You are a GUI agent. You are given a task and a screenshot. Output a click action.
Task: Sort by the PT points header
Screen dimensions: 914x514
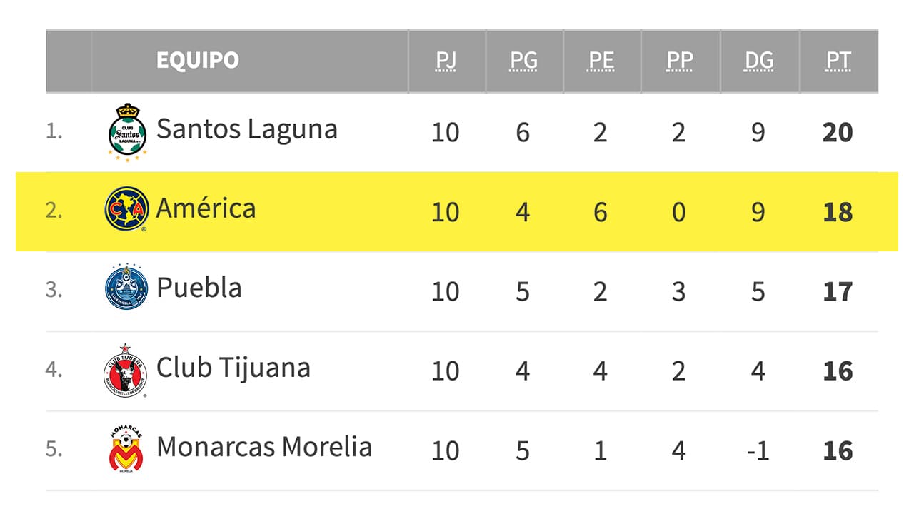(838, 61)
